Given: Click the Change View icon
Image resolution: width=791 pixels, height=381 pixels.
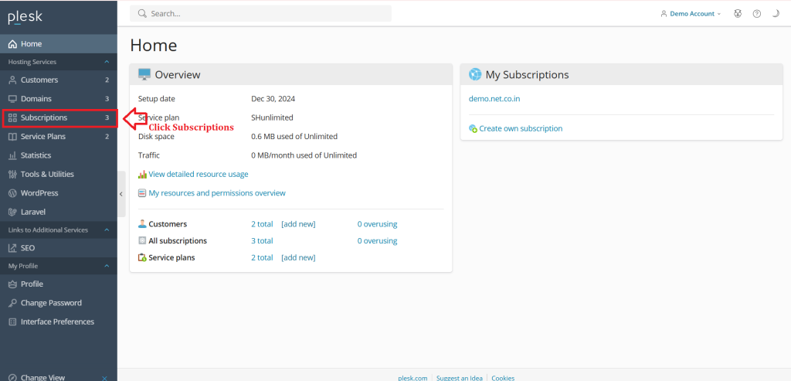Looking at the screenshot, I should point(12,377).
